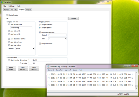
Task: Enable Wrap blanc lines checkbox
Action: [40, 44]
